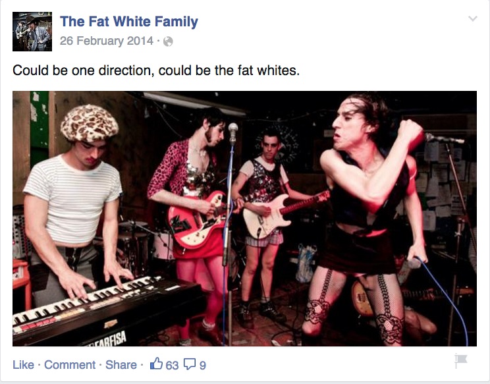Screen dimensions: 490x384
Task: Click the speech bubble comments icon
Action: tap(190, 364)
